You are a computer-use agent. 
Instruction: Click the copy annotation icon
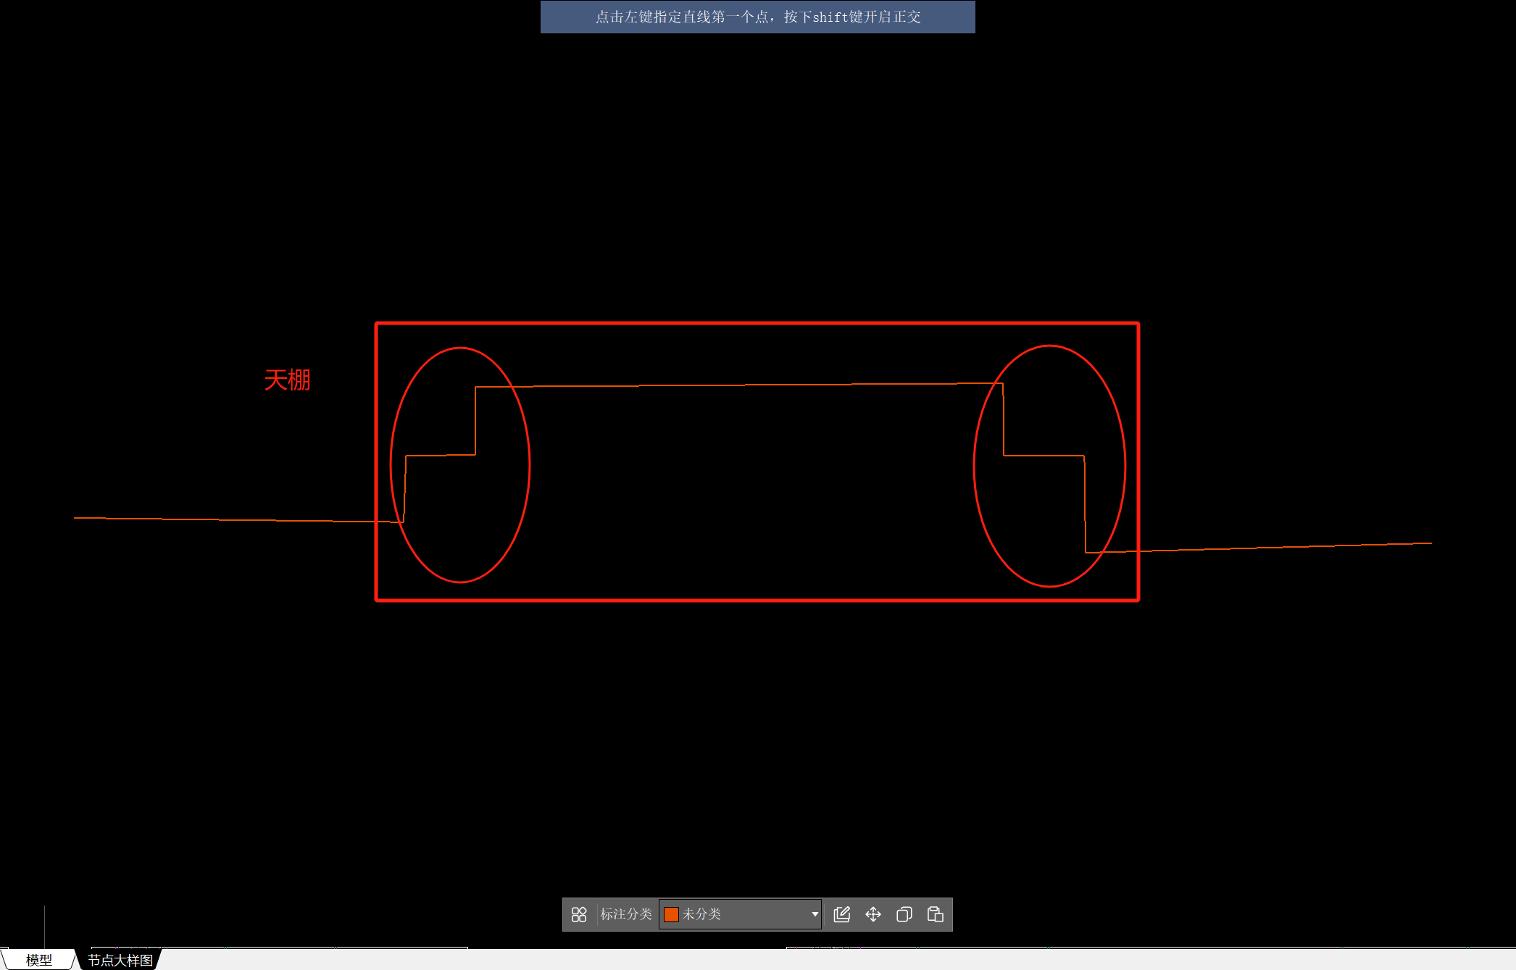(x=904, y=914)
